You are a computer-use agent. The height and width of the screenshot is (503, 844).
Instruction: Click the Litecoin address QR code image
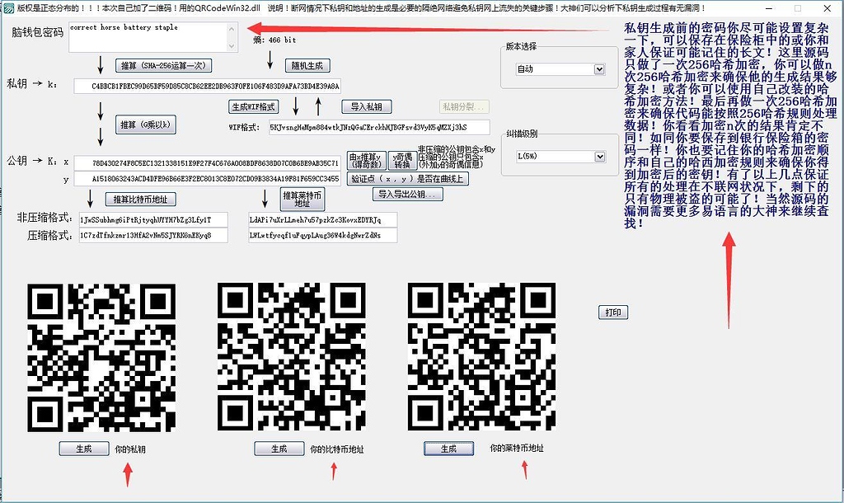(x=481, y=356)
